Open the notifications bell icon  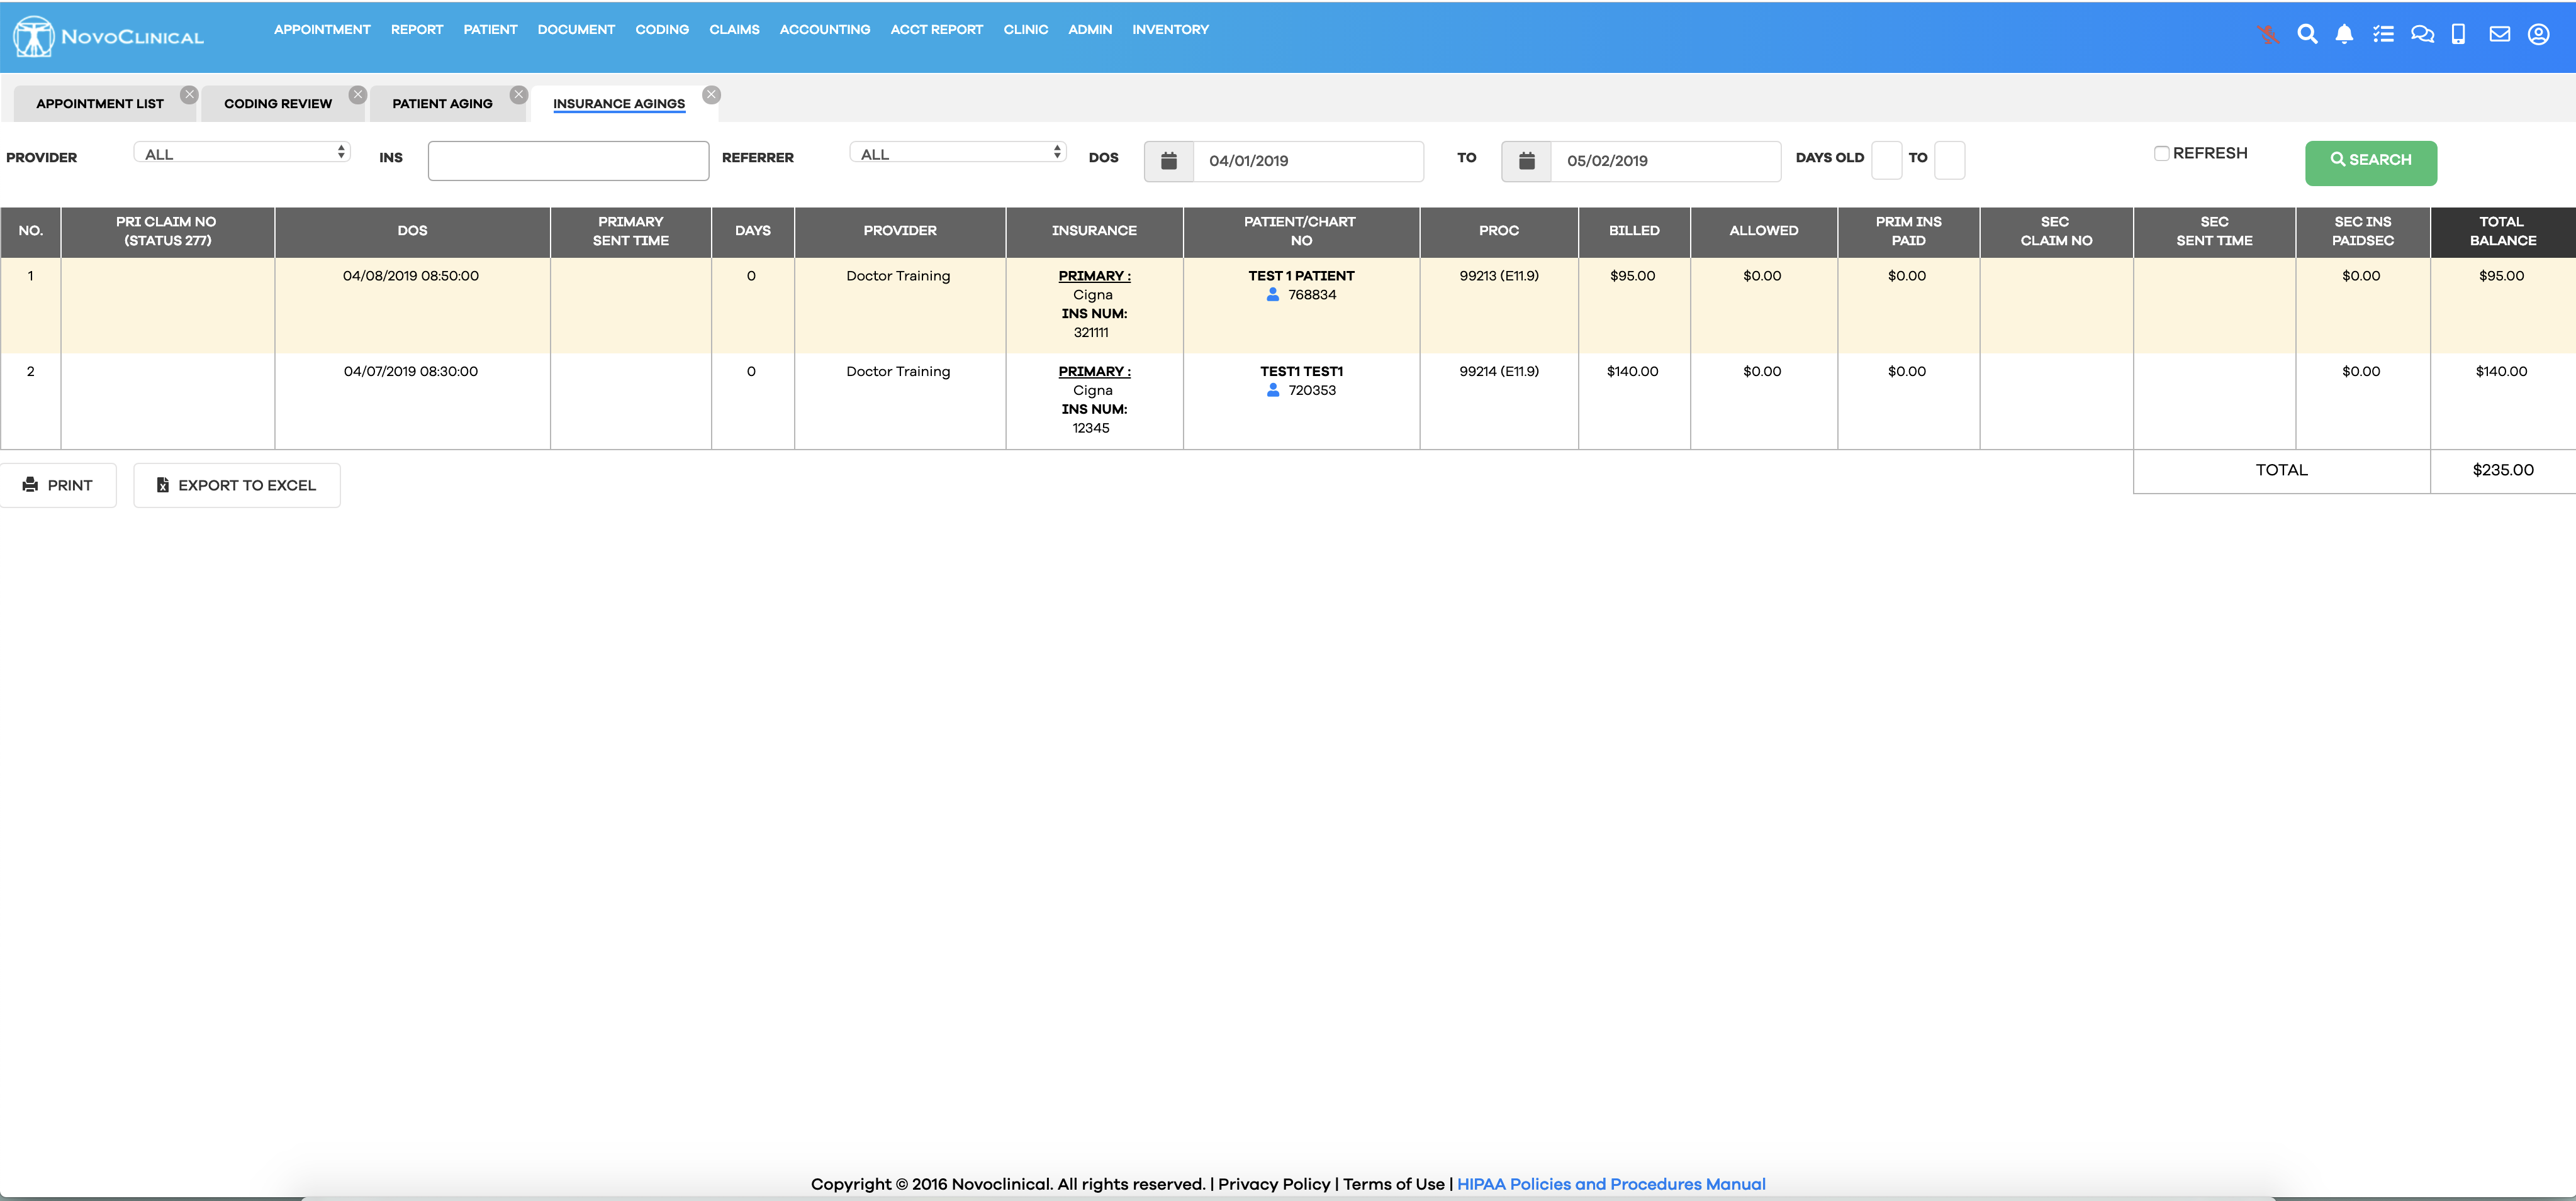(2344, 34)
